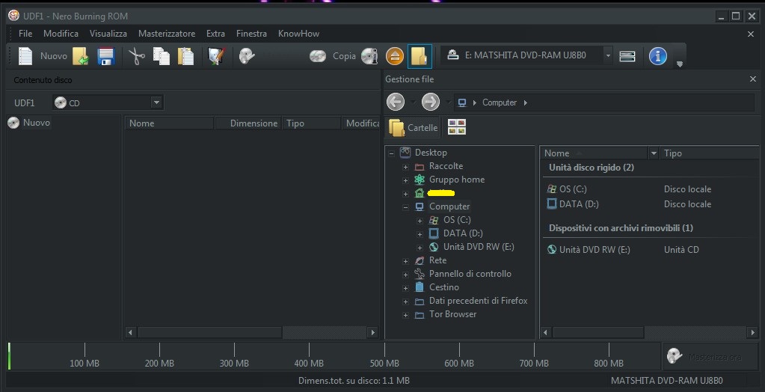Image resolution: width=765 pixels, height=392 pixels.
Task: Select the Nuovo disc in compilation tree
Action: (x=29, y=123)
